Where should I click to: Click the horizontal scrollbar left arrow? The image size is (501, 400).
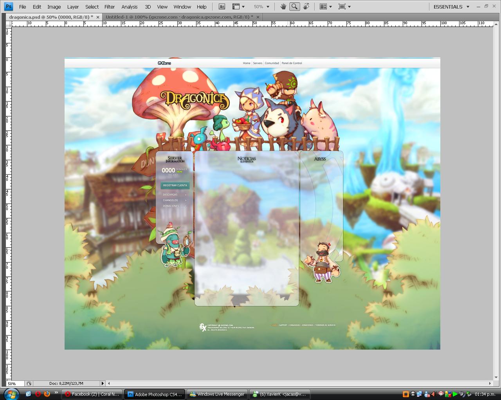pyautogui.click(x=109, y=384)
